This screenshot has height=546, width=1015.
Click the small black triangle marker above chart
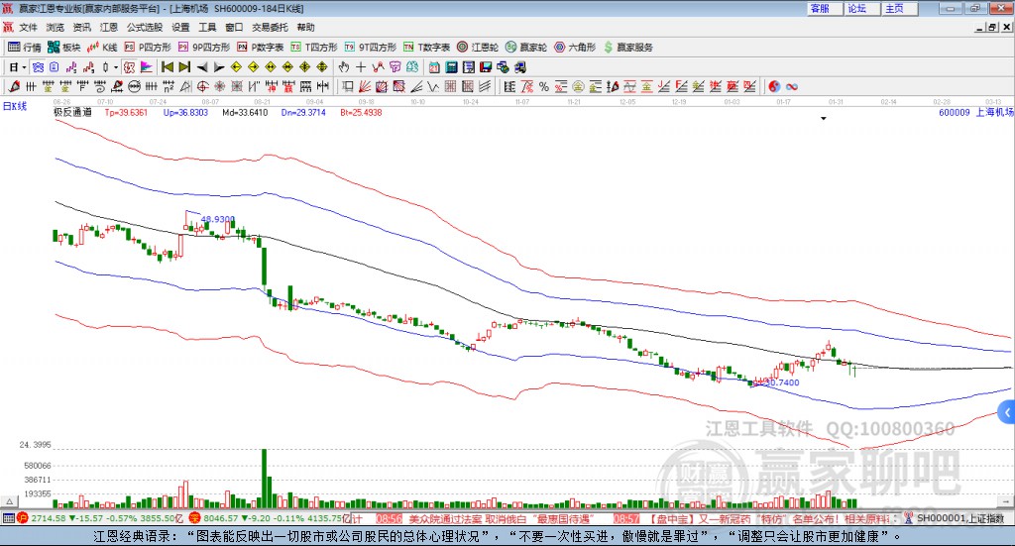(824, 118)
